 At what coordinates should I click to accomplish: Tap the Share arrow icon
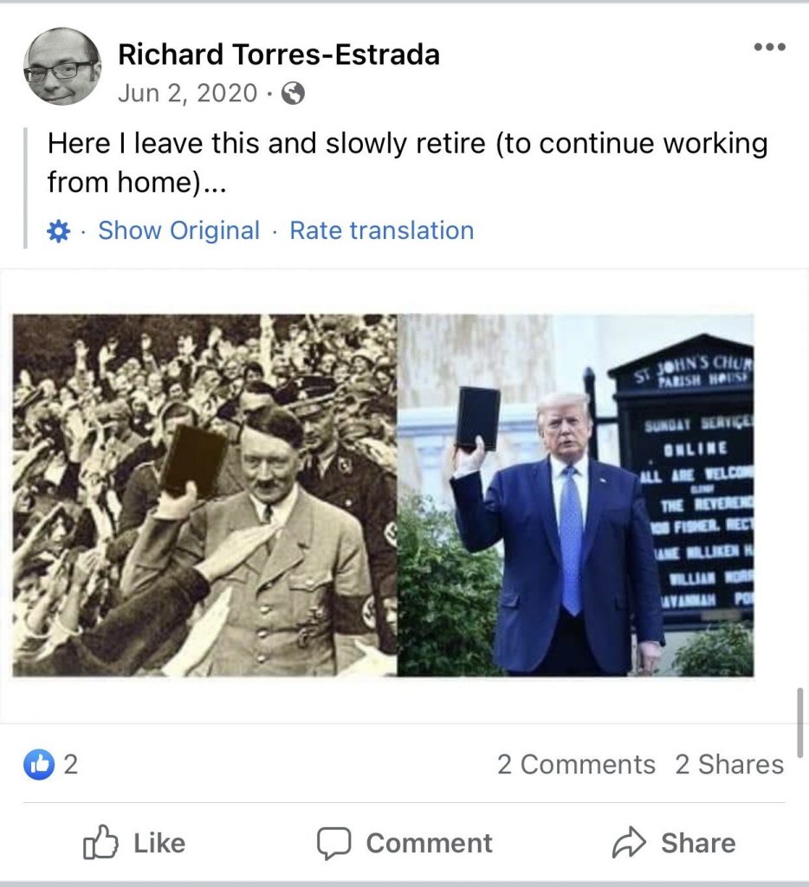tap(629, 843)
